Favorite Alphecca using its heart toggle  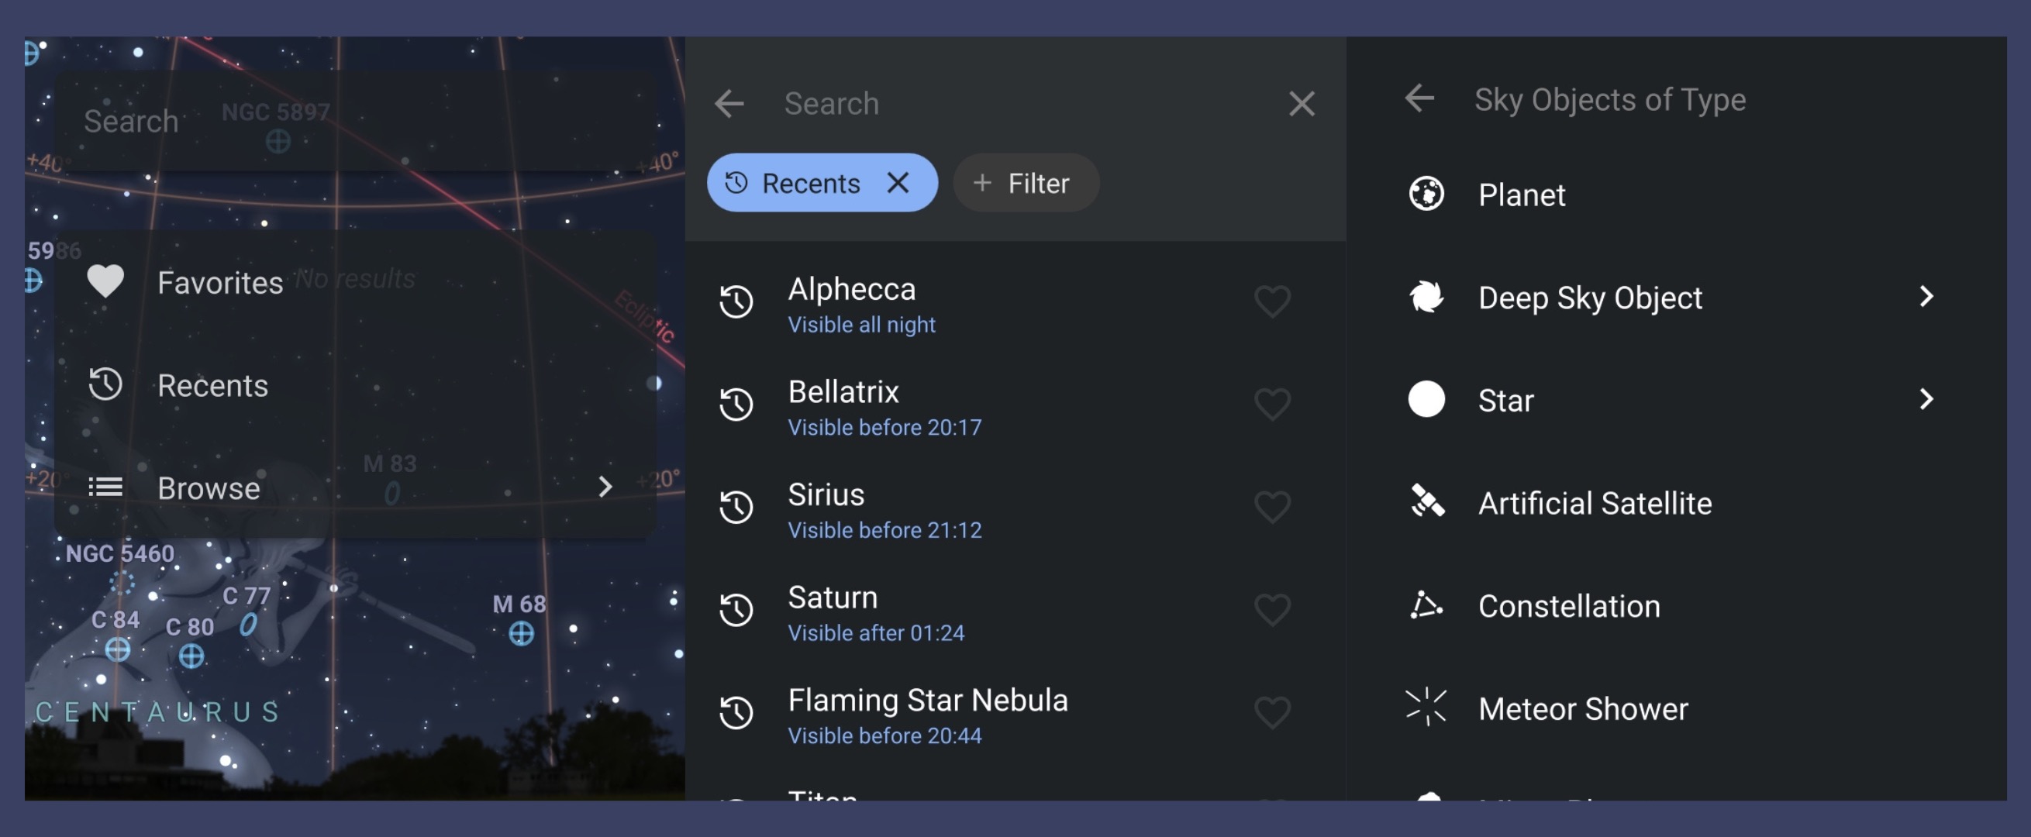coord(1273,301)
